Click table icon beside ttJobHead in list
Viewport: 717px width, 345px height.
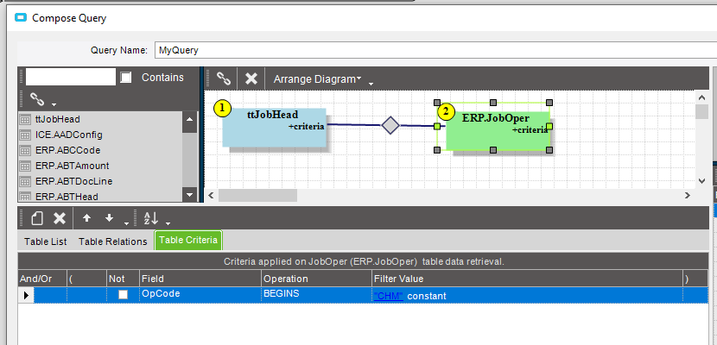pyautogui.click(x=25, y=120)
